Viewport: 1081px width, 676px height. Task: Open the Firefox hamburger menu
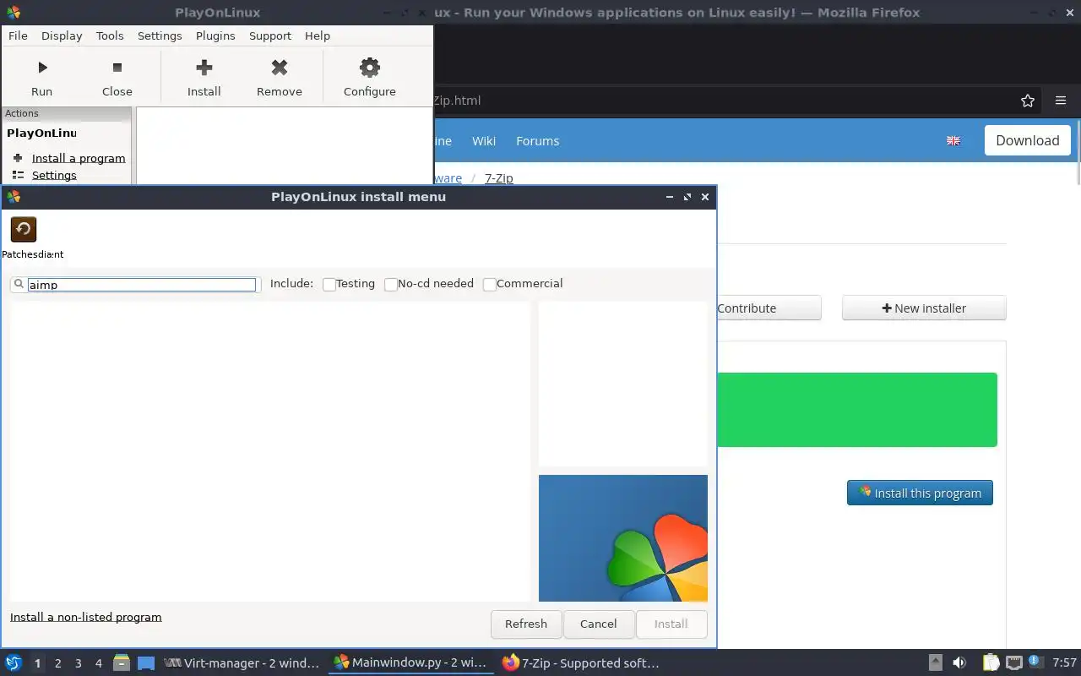(1061, 101)
